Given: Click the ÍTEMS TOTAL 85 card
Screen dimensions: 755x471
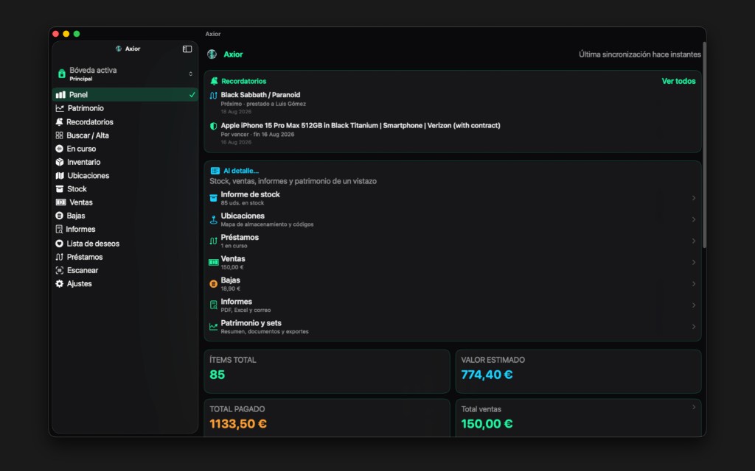Looking at the screenshot, I should pos(327,372).
